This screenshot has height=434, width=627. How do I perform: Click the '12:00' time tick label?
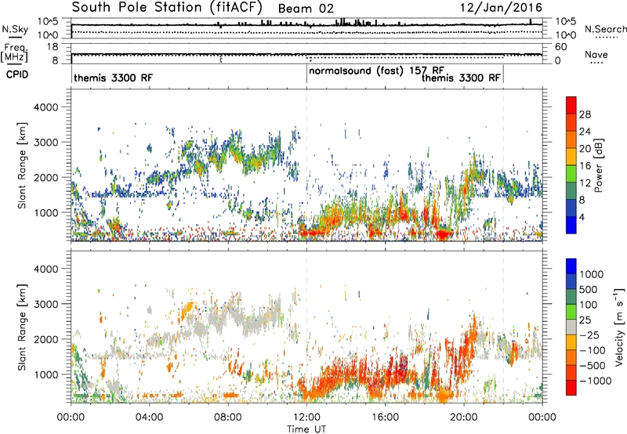(x=306, y=418)
